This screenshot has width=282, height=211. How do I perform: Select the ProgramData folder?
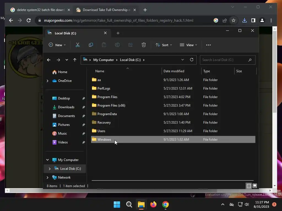pyautogui.click(x=173, y=114)
